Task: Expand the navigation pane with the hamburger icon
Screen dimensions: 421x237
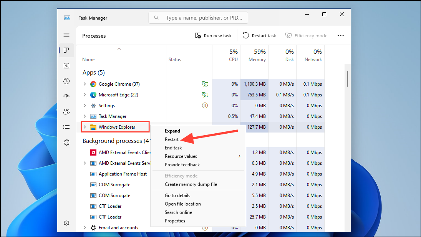Action: click(66, 35)
